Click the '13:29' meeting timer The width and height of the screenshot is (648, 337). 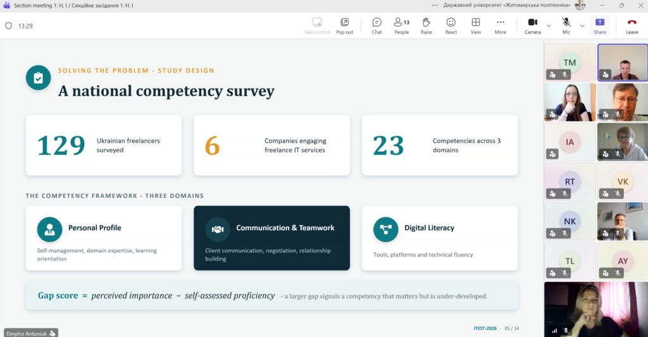25,25
